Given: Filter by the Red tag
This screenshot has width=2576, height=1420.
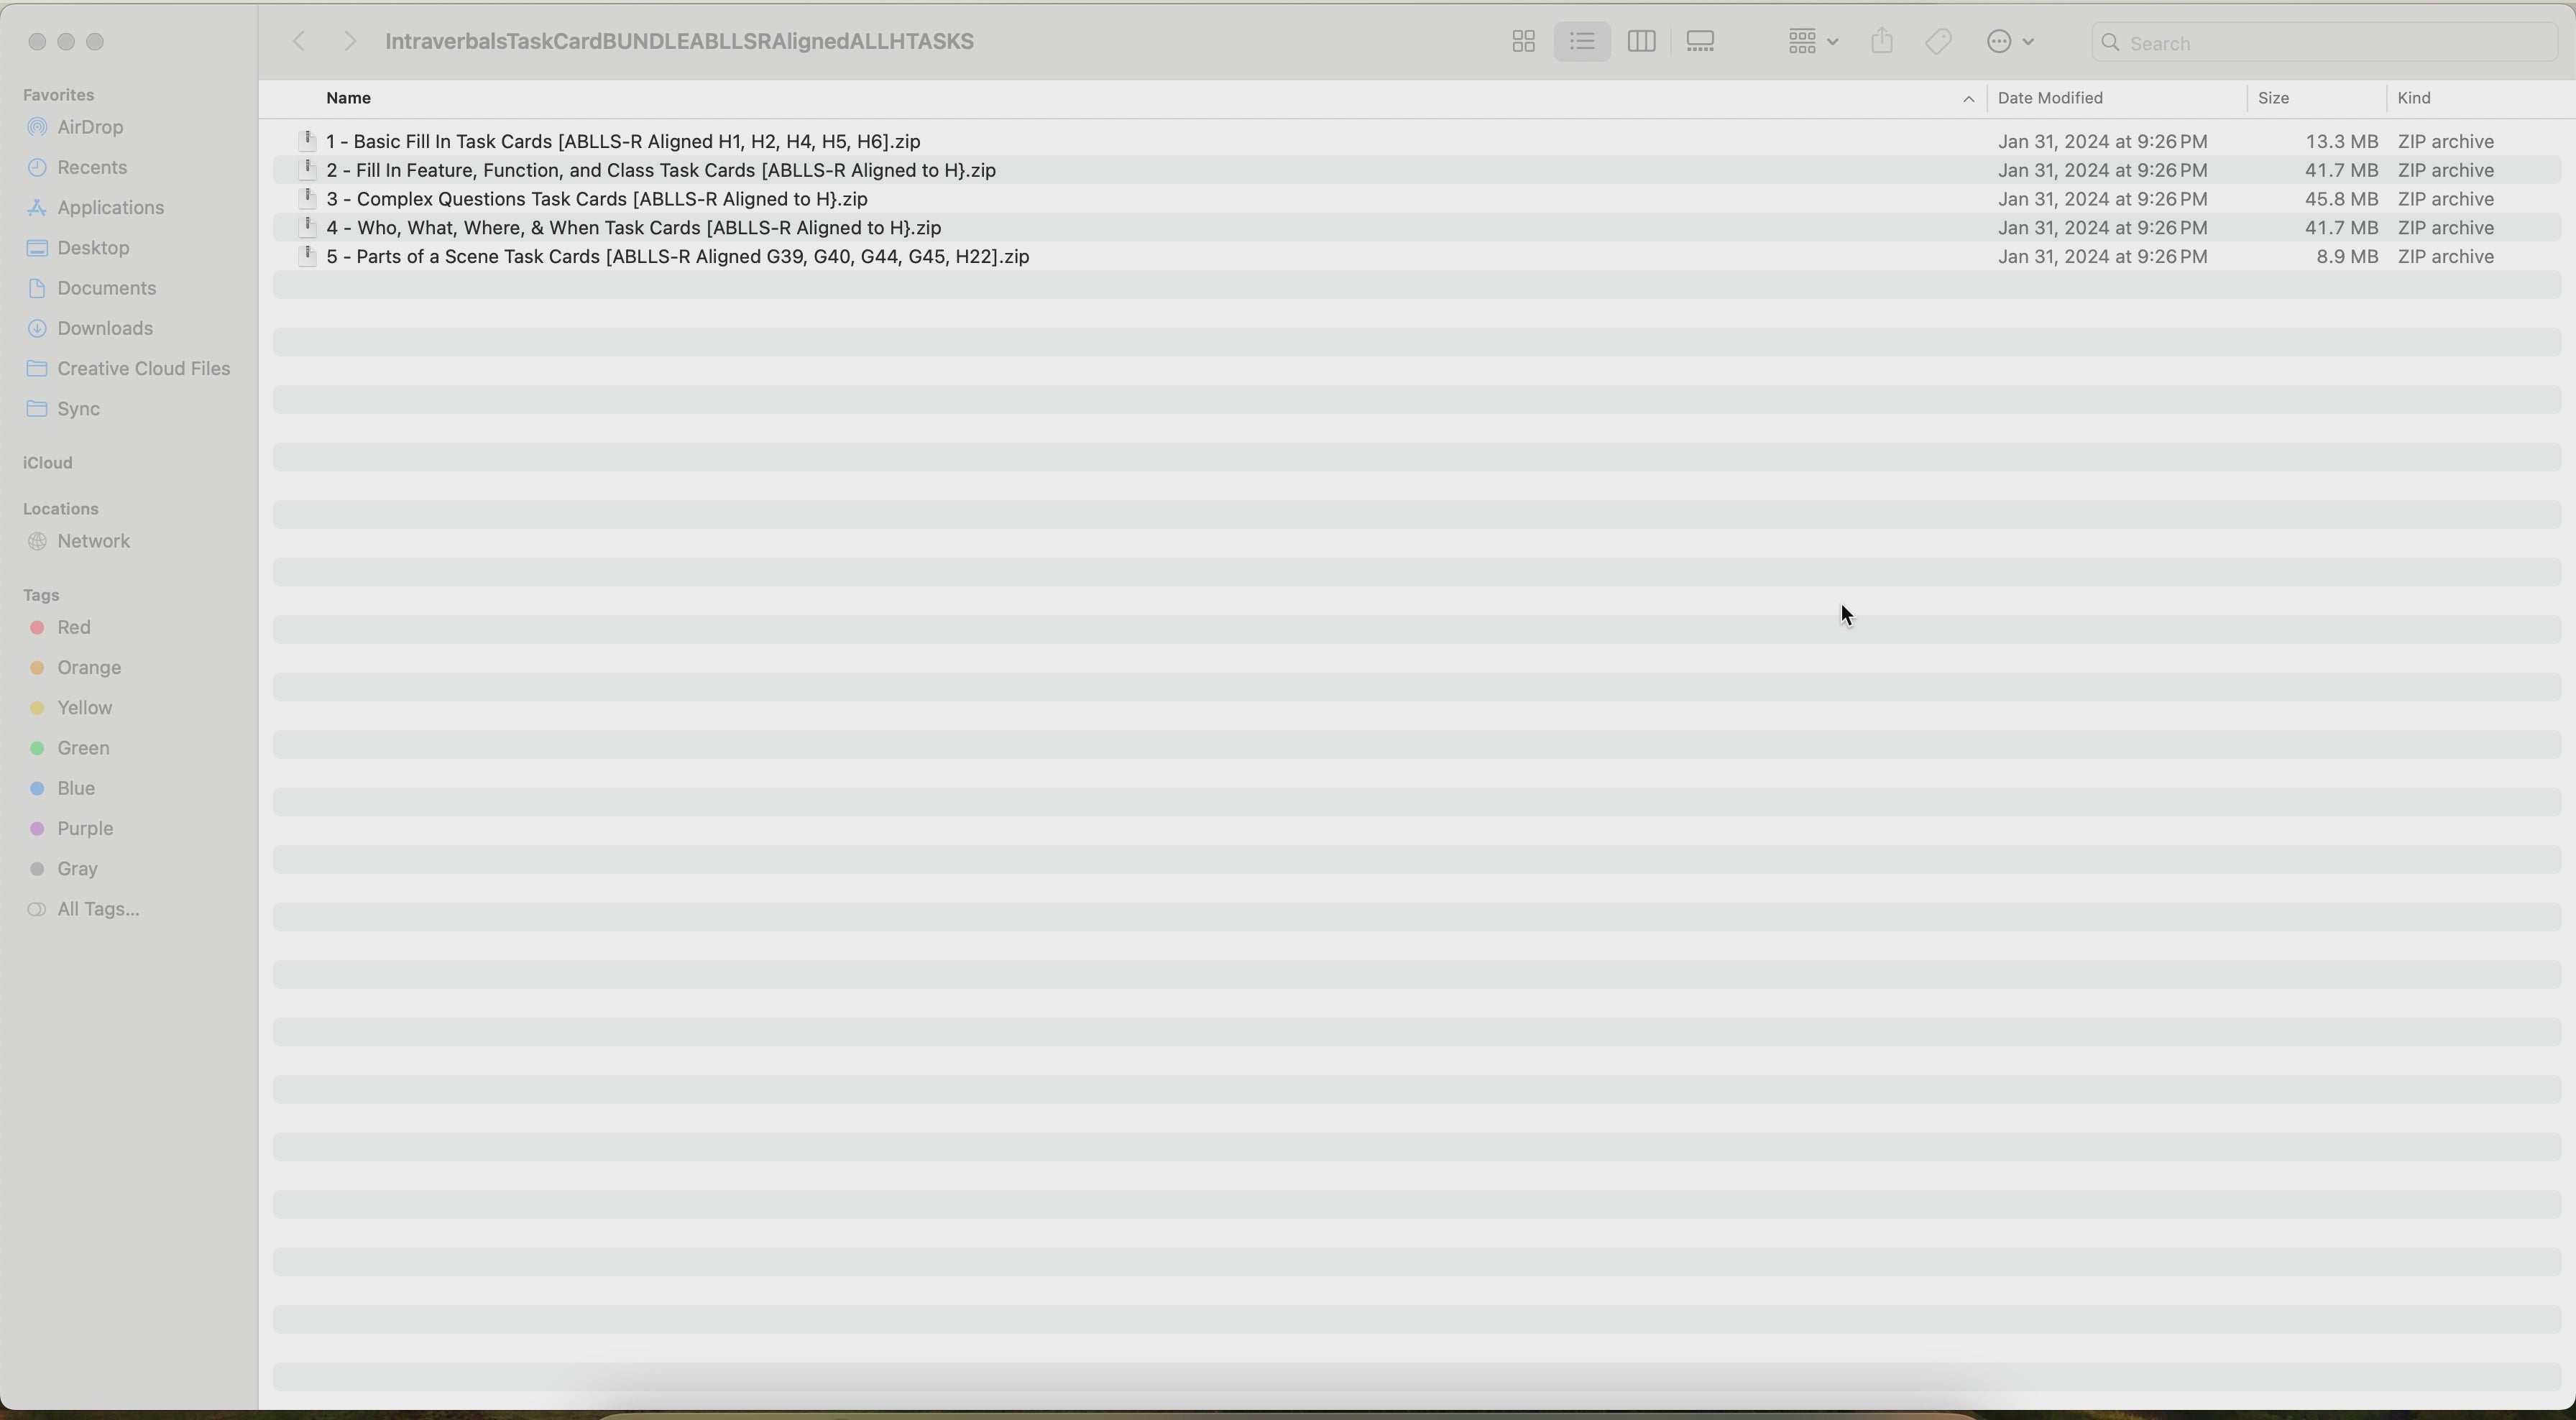Looking at the screenshot, I should tap(74, 628).
